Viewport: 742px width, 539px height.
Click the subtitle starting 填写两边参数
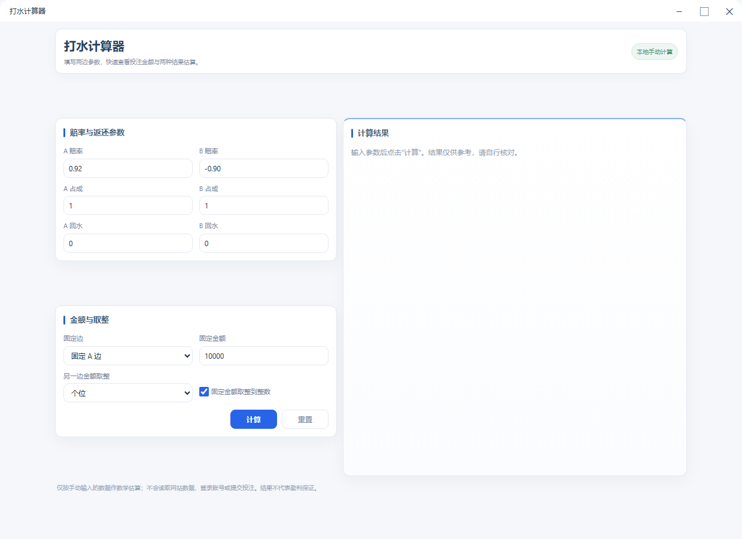132,62
